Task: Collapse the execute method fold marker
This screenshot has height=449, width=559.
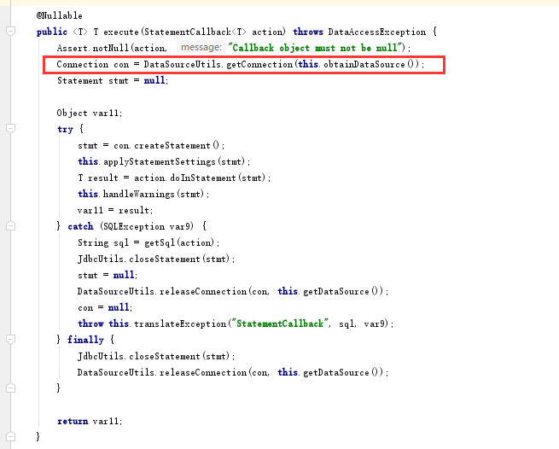Action: coord(11,32)
